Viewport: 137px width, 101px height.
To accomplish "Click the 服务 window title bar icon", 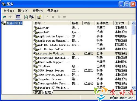I will click(4, 4).
